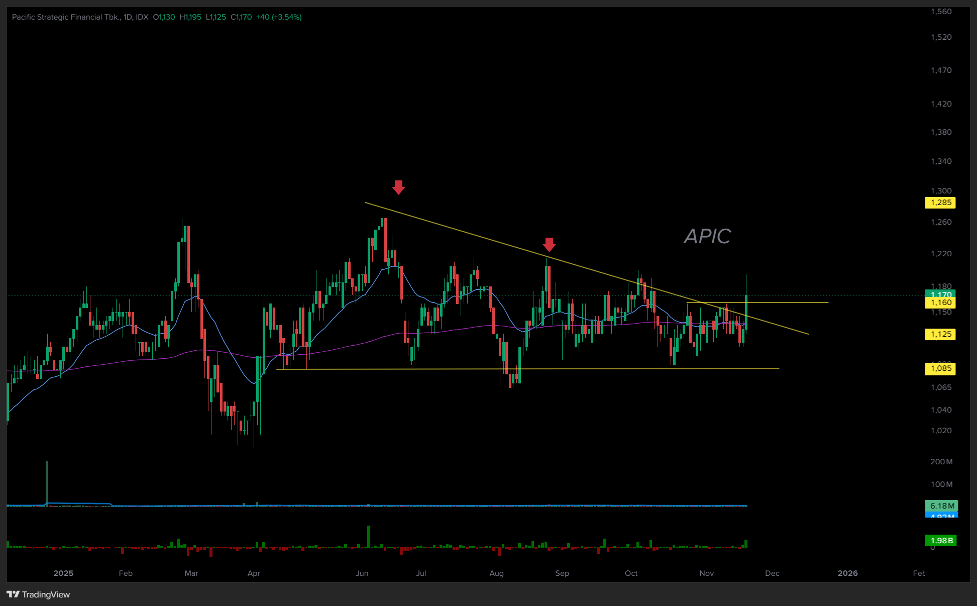Click the 1,560 price scale value
Screen dimensions: 977x606
(x=941, y=12)
